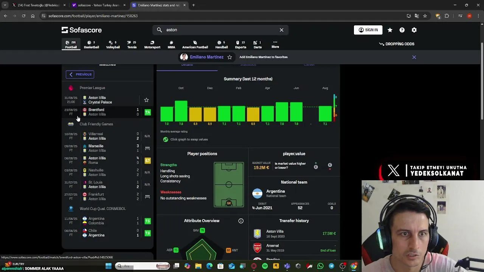Click the October rating bar in summary graph

click(x=181, y=111)
